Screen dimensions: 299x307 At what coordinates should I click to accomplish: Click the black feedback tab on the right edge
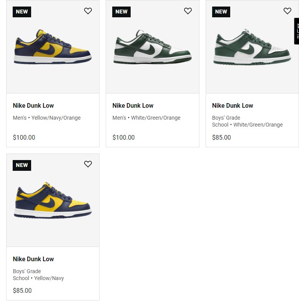point(297,31)
